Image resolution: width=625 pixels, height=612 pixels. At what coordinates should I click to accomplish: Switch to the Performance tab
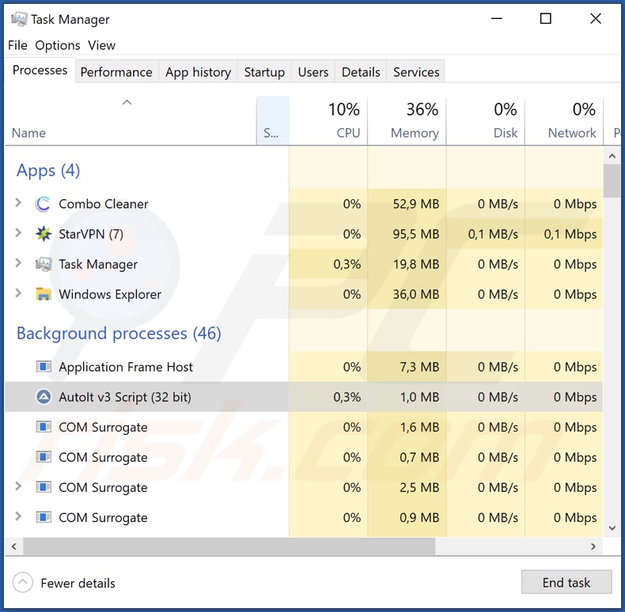[116, 72]
